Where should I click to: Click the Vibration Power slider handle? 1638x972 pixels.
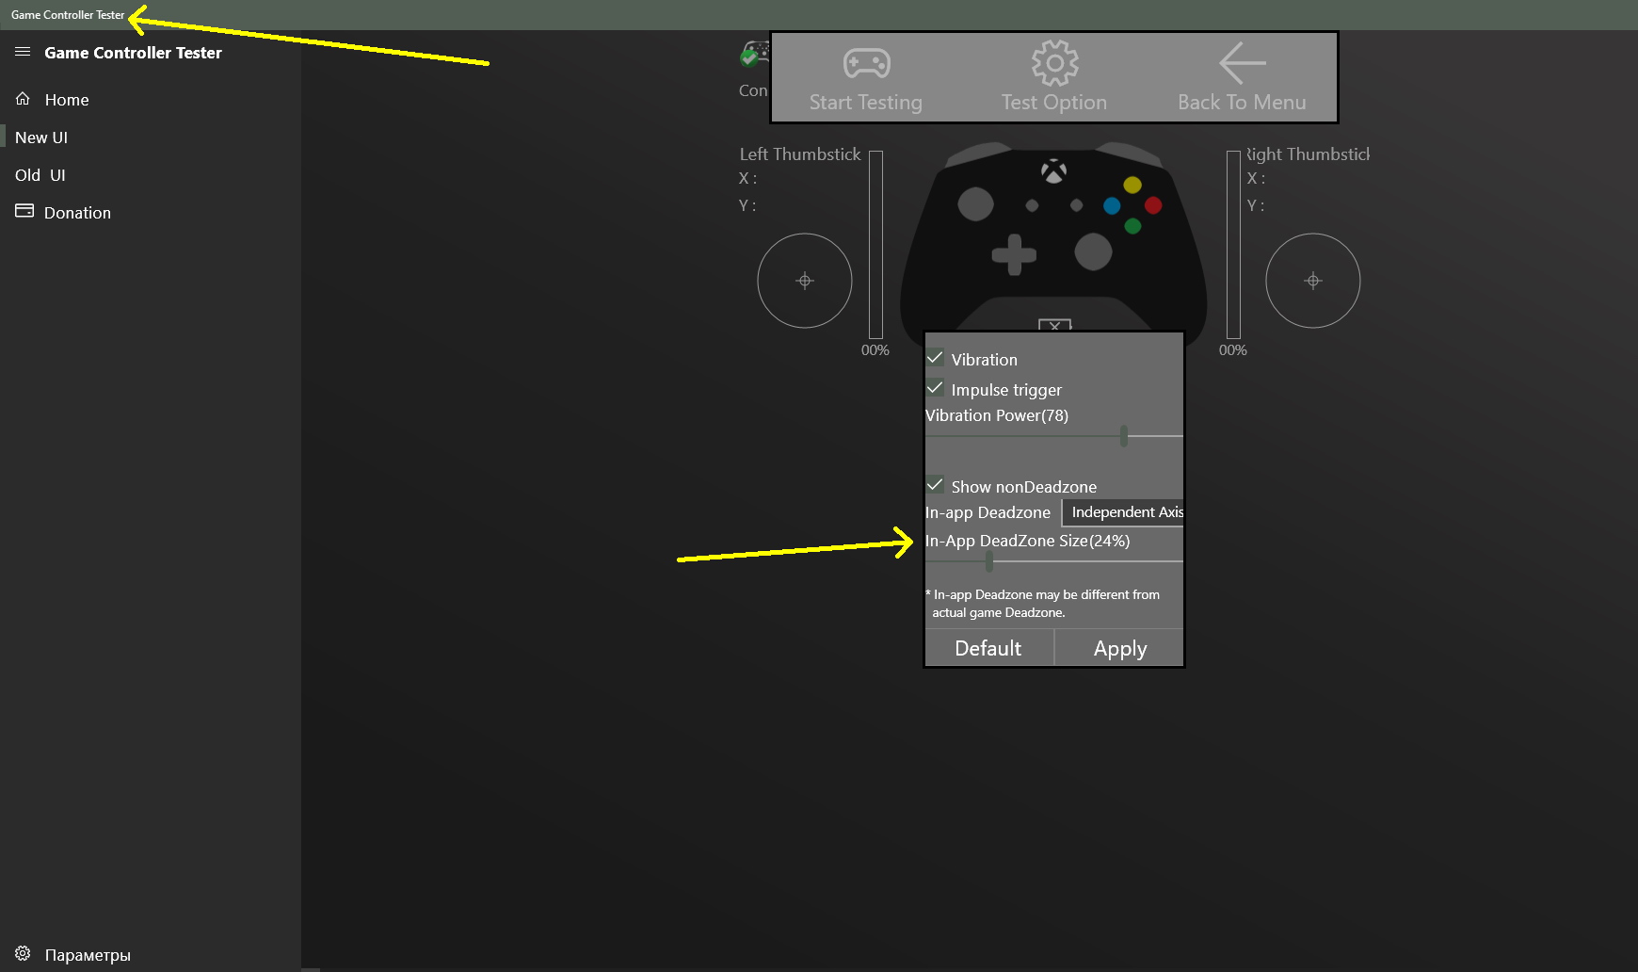(1123, 436)
